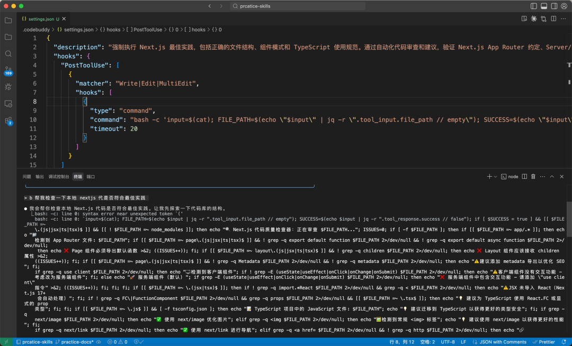This screenshot has height=346, width=572.
Task: Open the account profile icon
Action: (x=564, y=6)
